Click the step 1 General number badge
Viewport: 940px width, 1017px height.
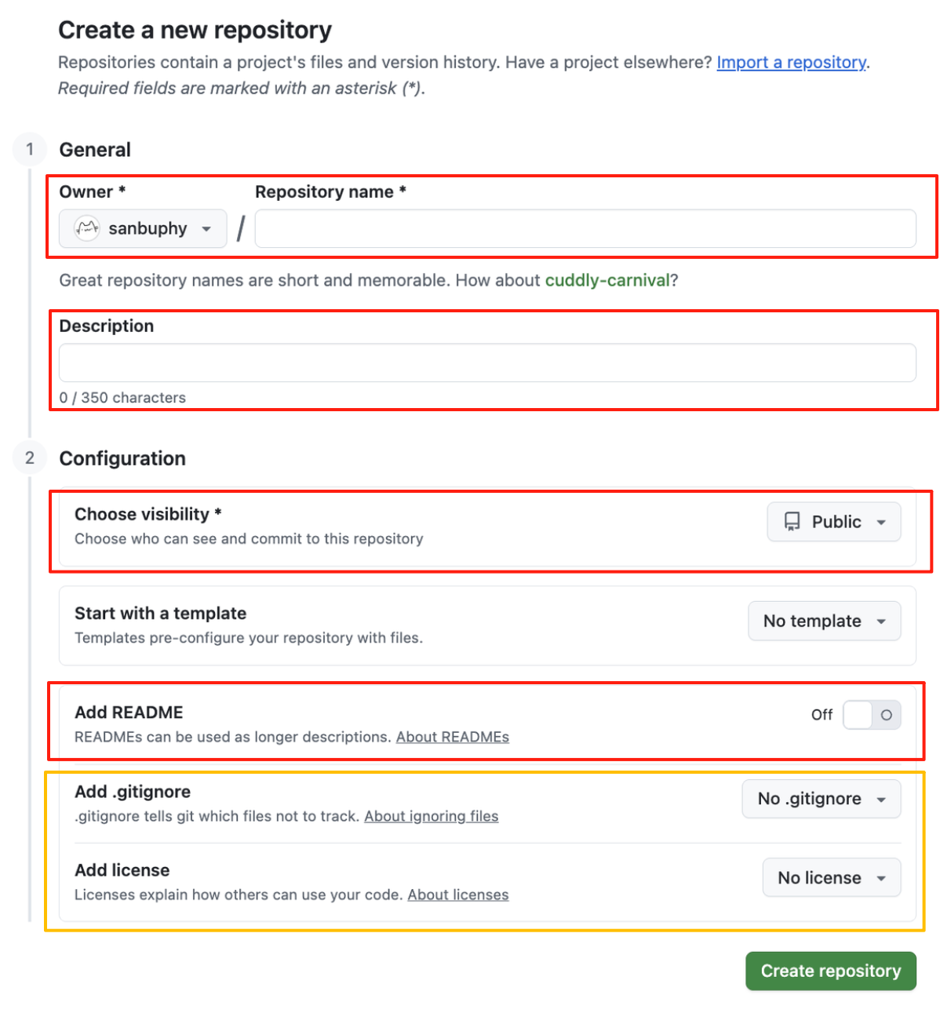[30, 149]
